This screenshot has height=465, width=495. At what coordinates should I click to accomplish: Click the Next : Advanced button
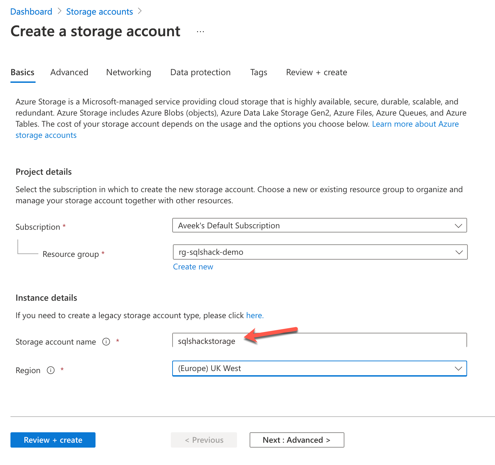click(x=297, y=440)
